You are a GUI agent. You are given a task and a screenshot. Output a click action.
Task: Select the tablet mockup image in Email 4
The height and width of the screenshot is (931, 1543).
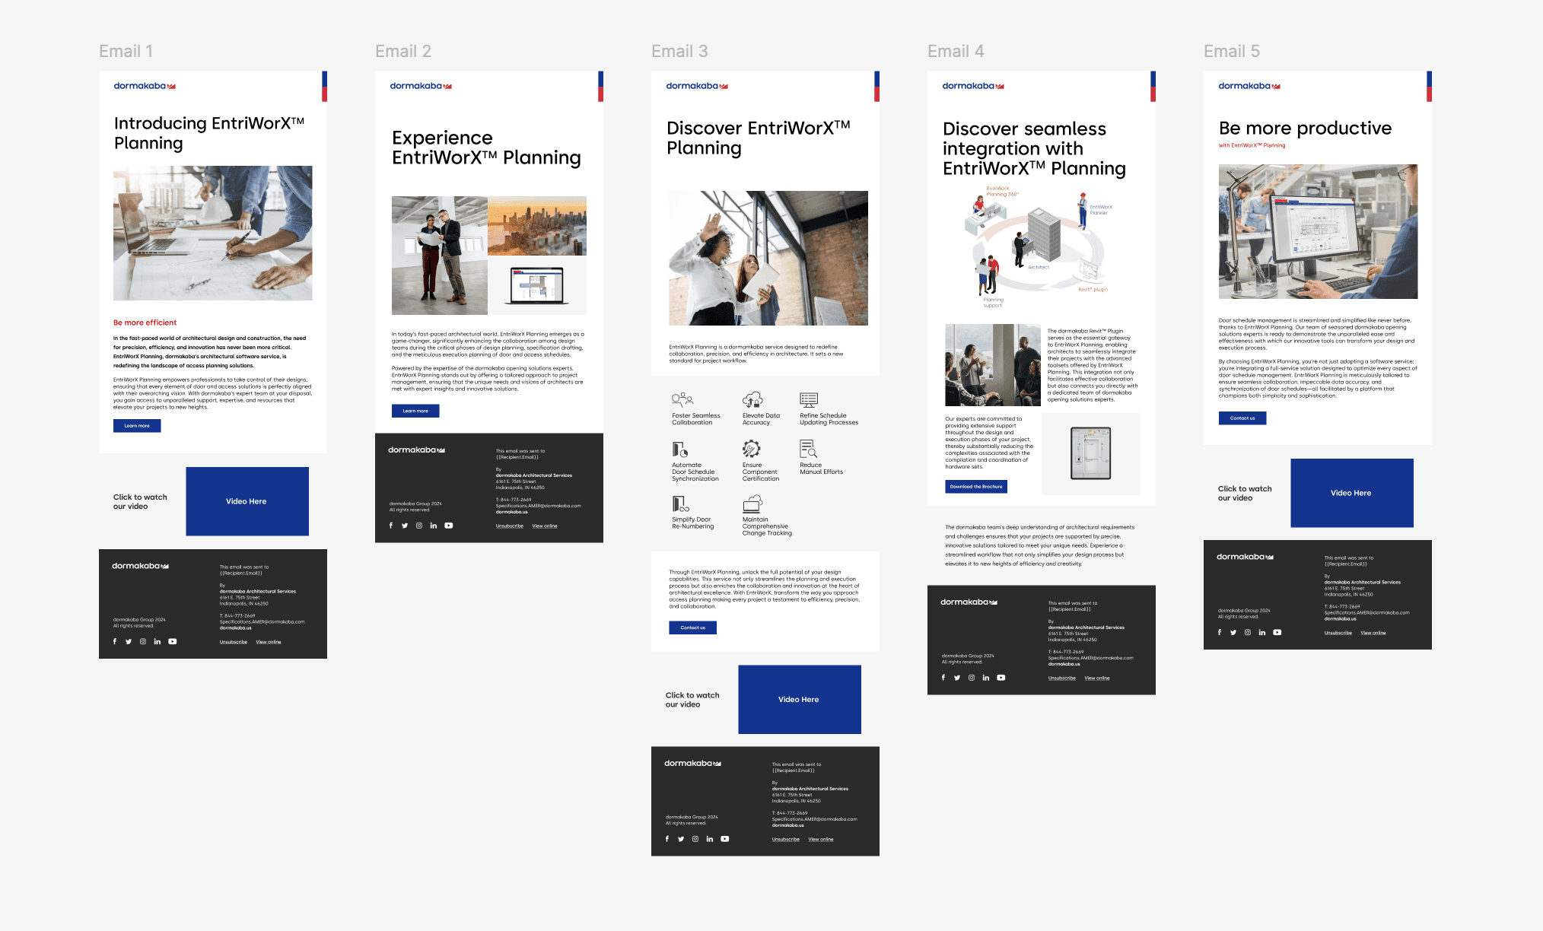[x=1091, y=453]
